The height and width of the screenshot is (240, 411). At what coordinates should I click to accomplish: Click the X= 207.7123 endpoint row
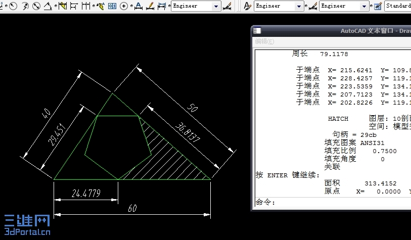[x=353, y=94]
